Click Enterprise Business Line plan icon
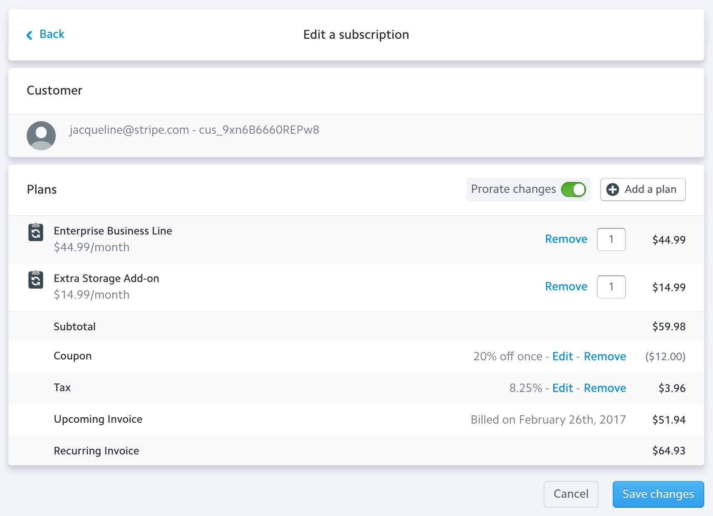713x516 pixels. pyautogui.click(x=36, y=232)
